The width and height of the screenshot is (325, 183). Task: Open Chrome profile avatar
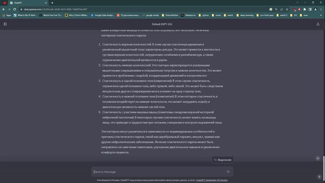click(315, 9)
